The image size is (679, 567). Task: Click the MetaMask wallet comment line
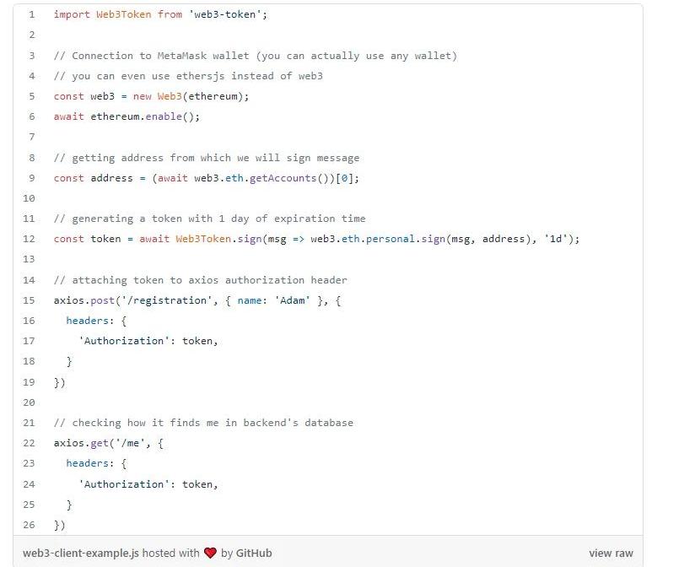coord(255,56)
